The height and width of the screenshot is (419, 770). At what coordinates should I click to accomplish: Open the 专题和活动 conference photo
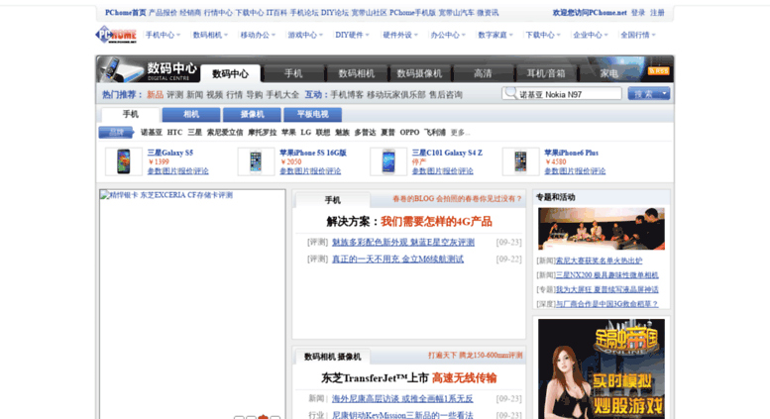602,229
